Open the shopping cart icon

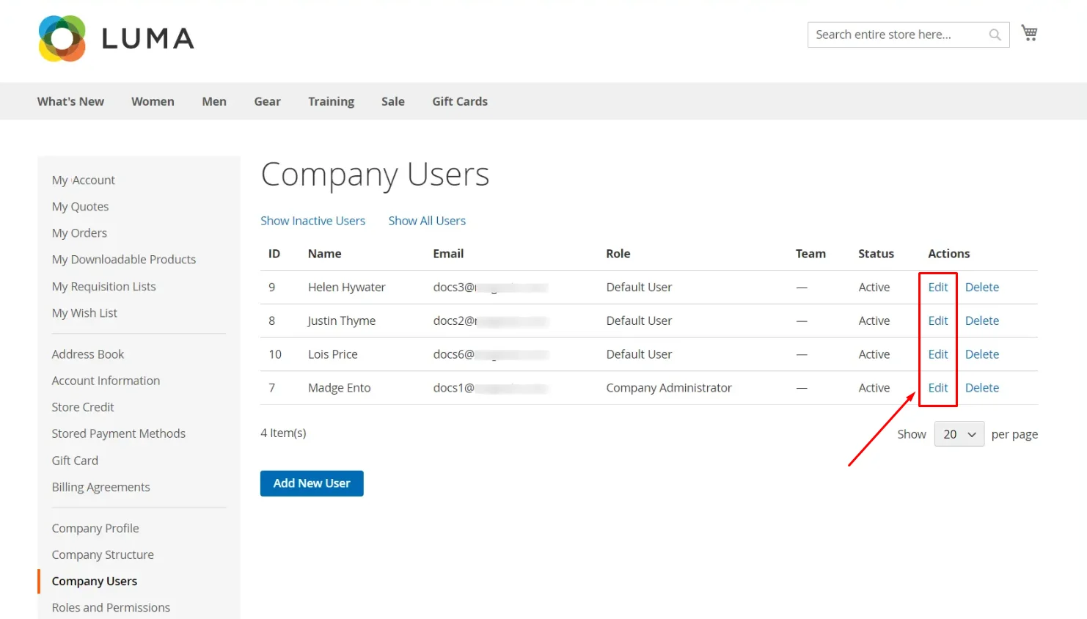point(1028,32)
